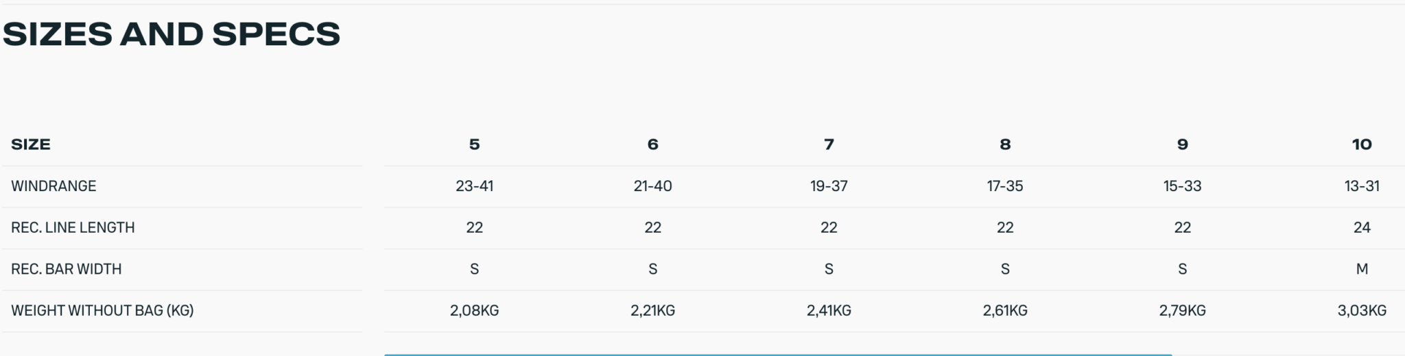Select the SIZE row label
The height and width of the screenshot is (356, 1405).
click(x=31, y=144)
